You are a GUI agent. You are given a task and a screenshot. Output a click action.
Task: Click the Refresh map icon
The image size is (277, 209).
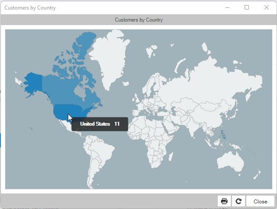(x=238, y=201)
